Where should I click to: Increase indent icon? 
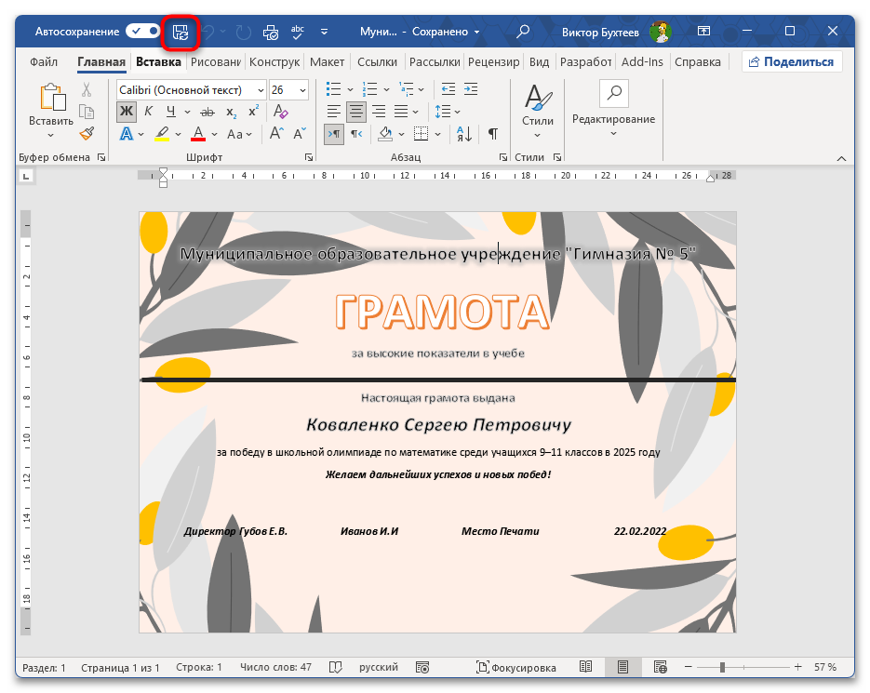point(471,89)
